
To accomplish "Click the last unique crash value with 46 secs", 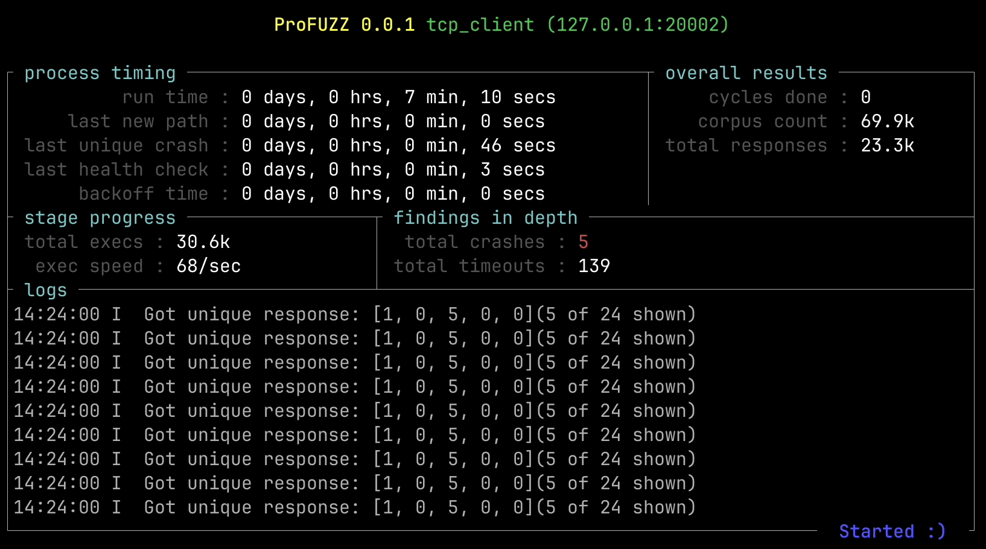I will click(x=398, y=145).
